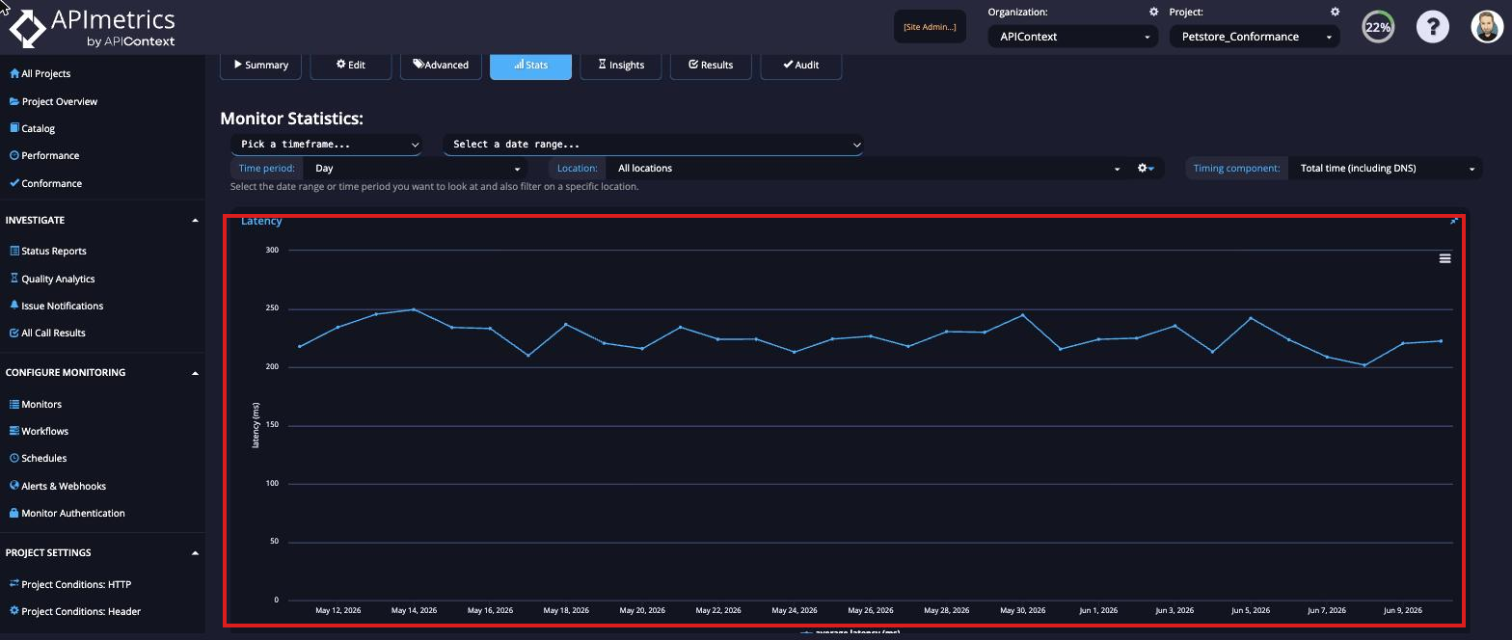
Task: Open Status Reports
Action: pos(47,251)
